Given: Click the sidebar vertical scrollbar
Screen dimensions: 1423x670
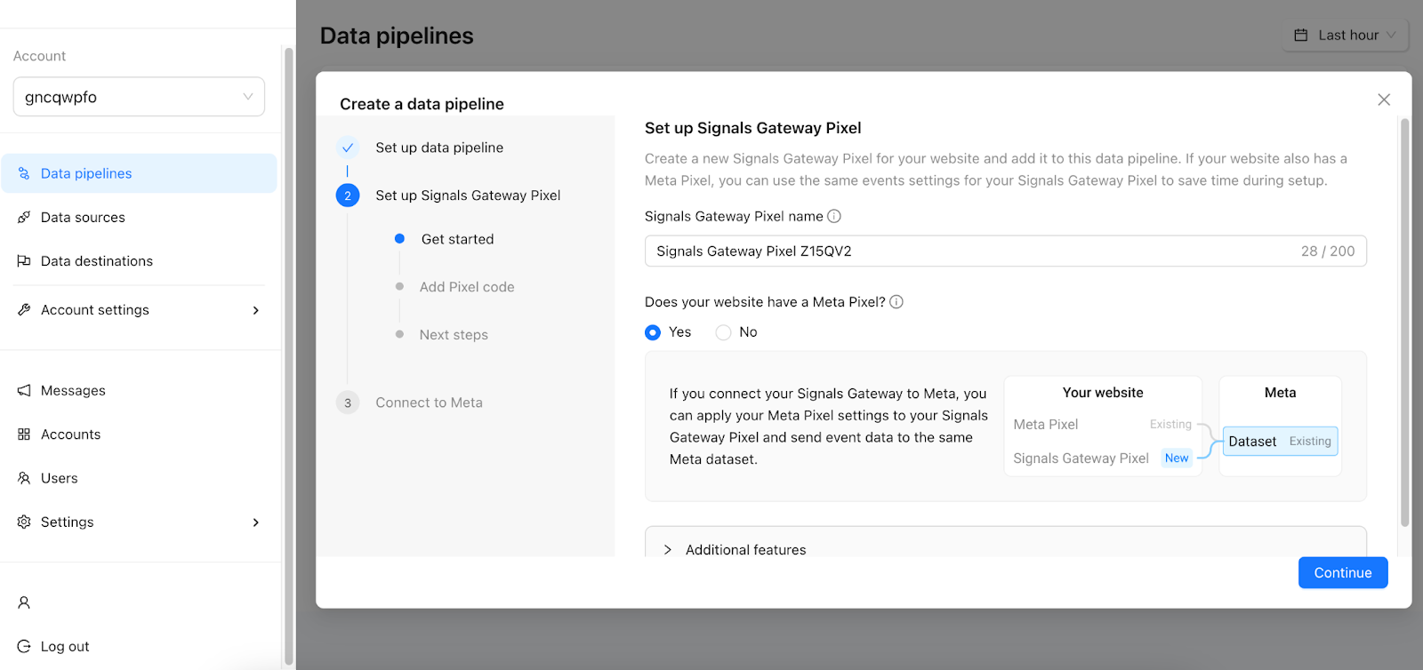Looking at the screenshot, I should click(288, 355).
